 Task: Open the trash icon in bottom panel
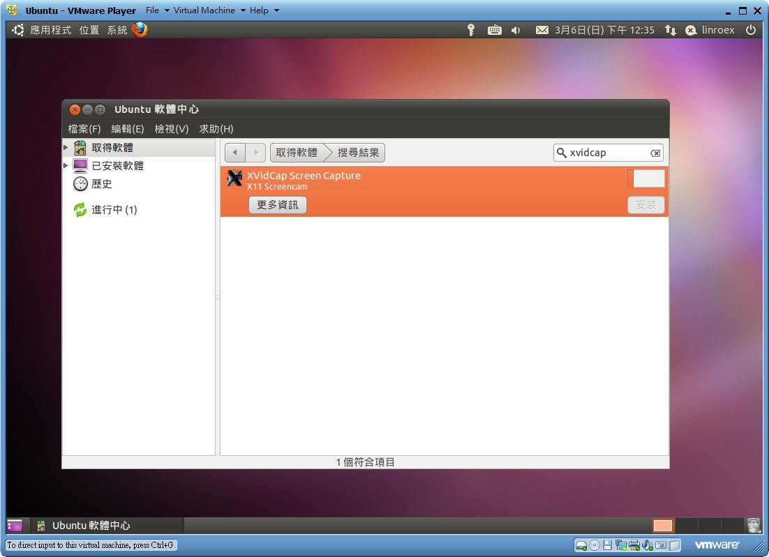tap(754, 525)
